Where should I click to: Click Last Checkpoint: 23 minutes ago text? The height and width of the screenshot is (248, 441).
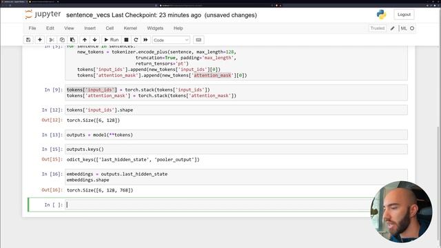pyautogui.click(x=156, y=15)
